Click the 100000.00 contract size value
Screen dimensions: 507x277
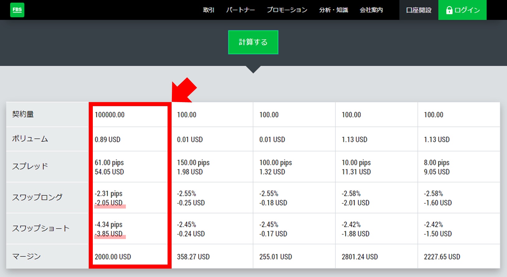[110, 115]
